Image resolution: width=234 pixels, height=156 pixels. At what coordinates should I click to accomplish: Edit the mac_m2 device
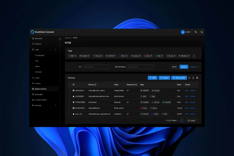coord(186,114)
